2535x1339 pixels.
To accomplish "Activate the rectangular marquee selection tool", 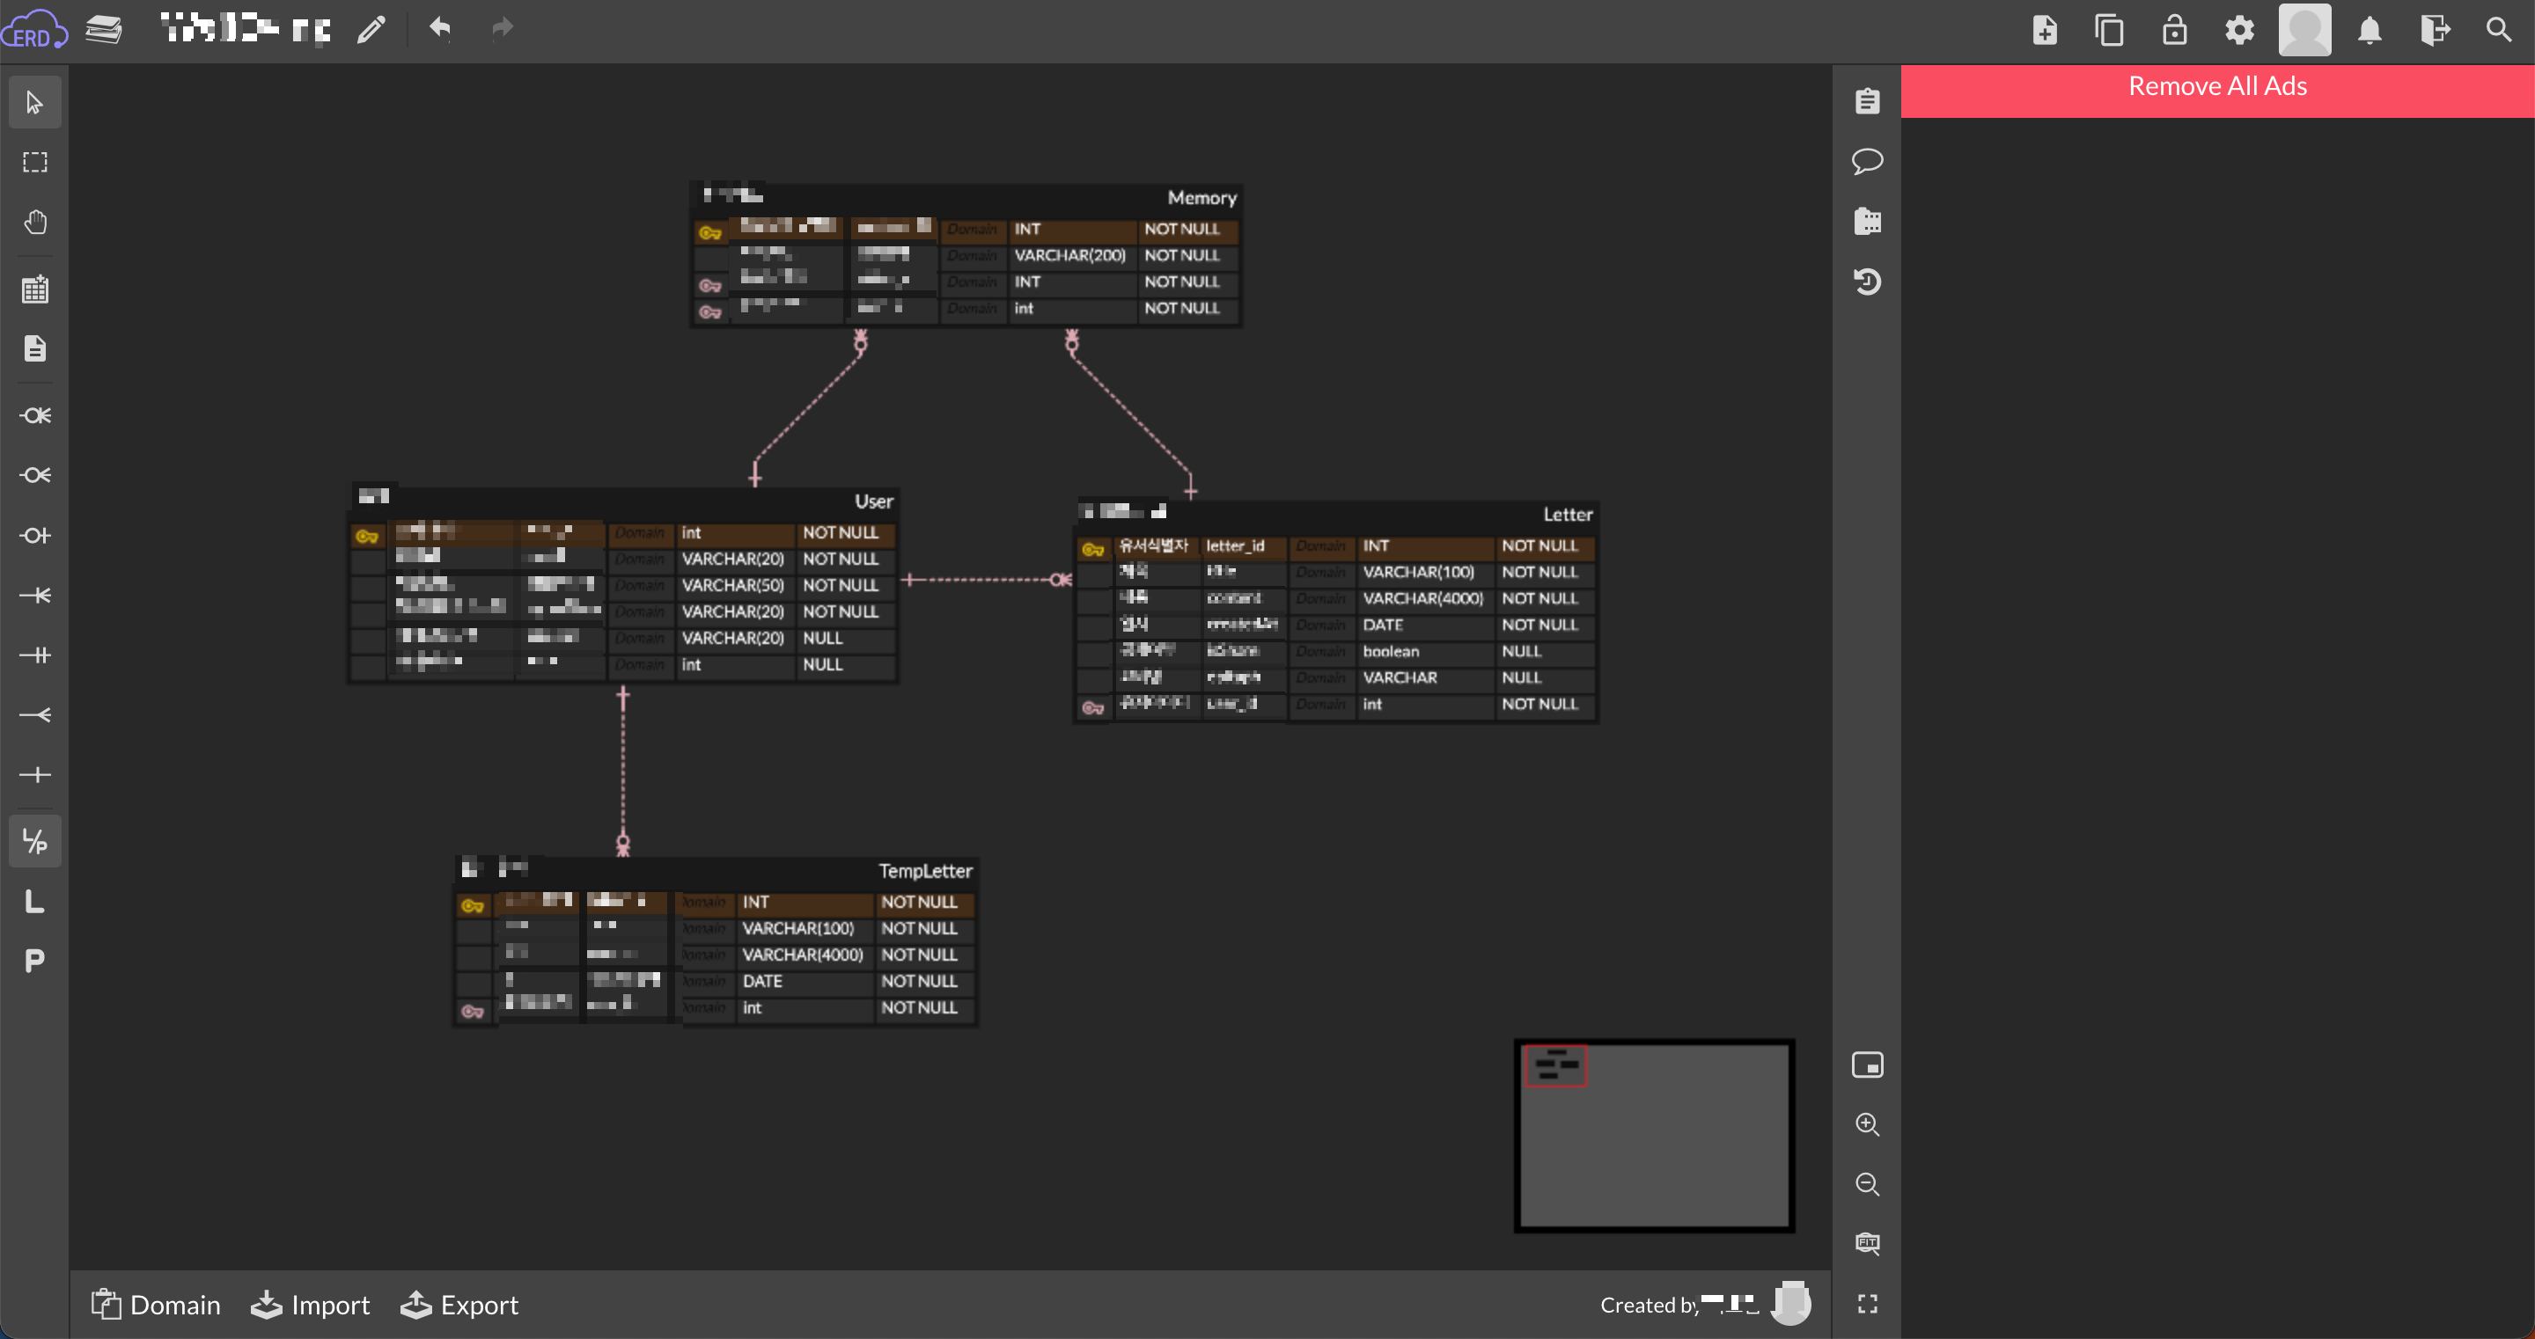I will point(34,163).
